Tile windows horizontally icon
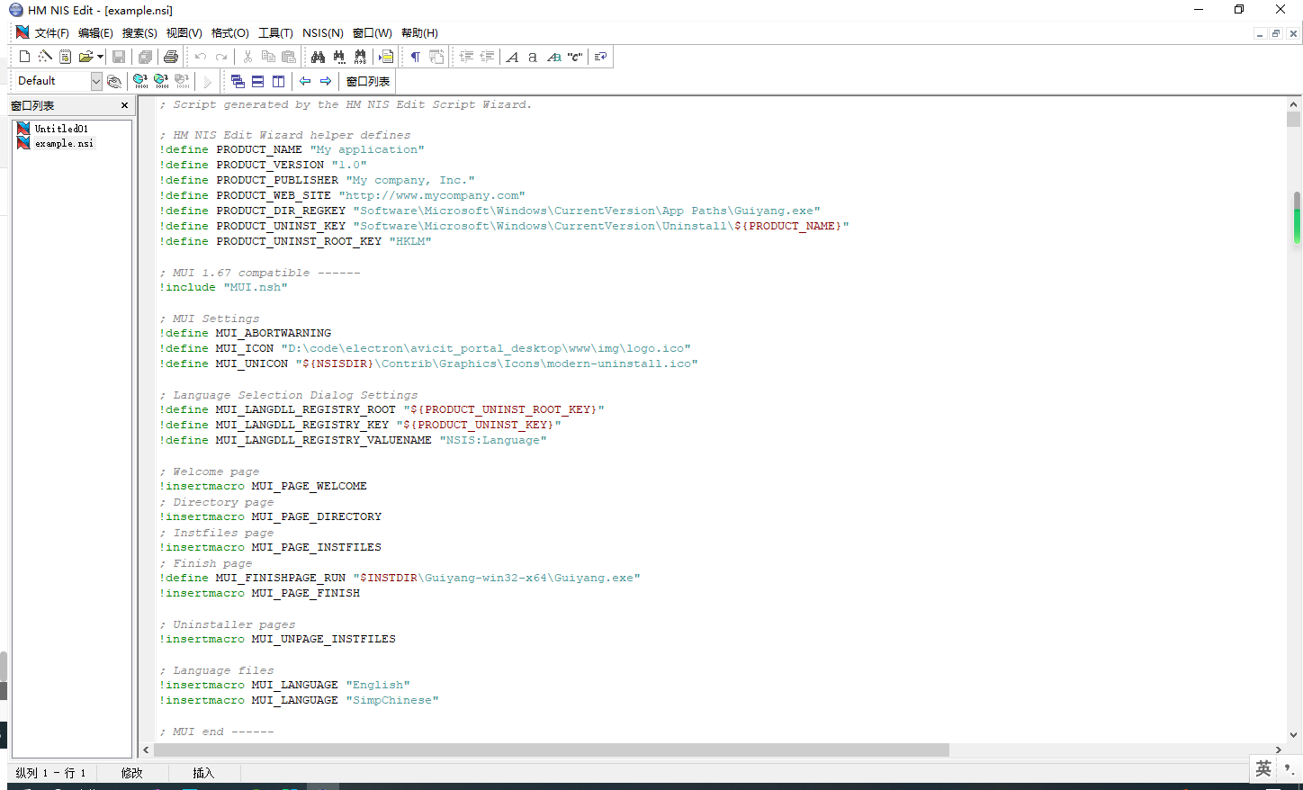This screenshot has height=790, width=1303. coord(258,81)
